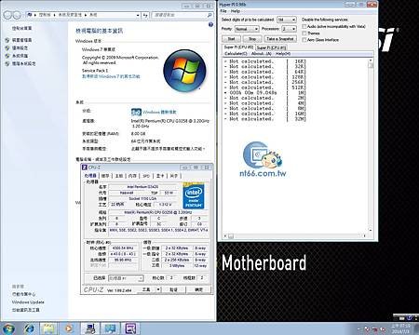Click the Start button in Hyper PI

point(231,39)
